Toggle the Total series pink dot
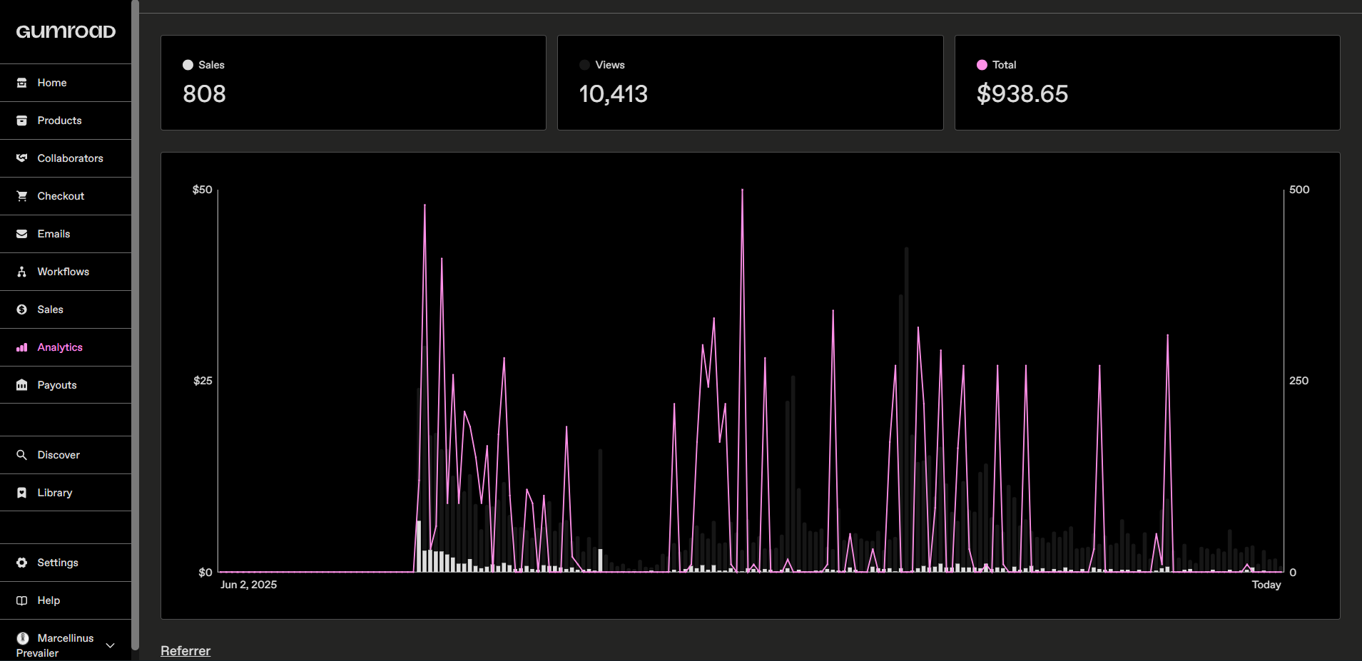 pyautogui.click(x=982, y=65)
